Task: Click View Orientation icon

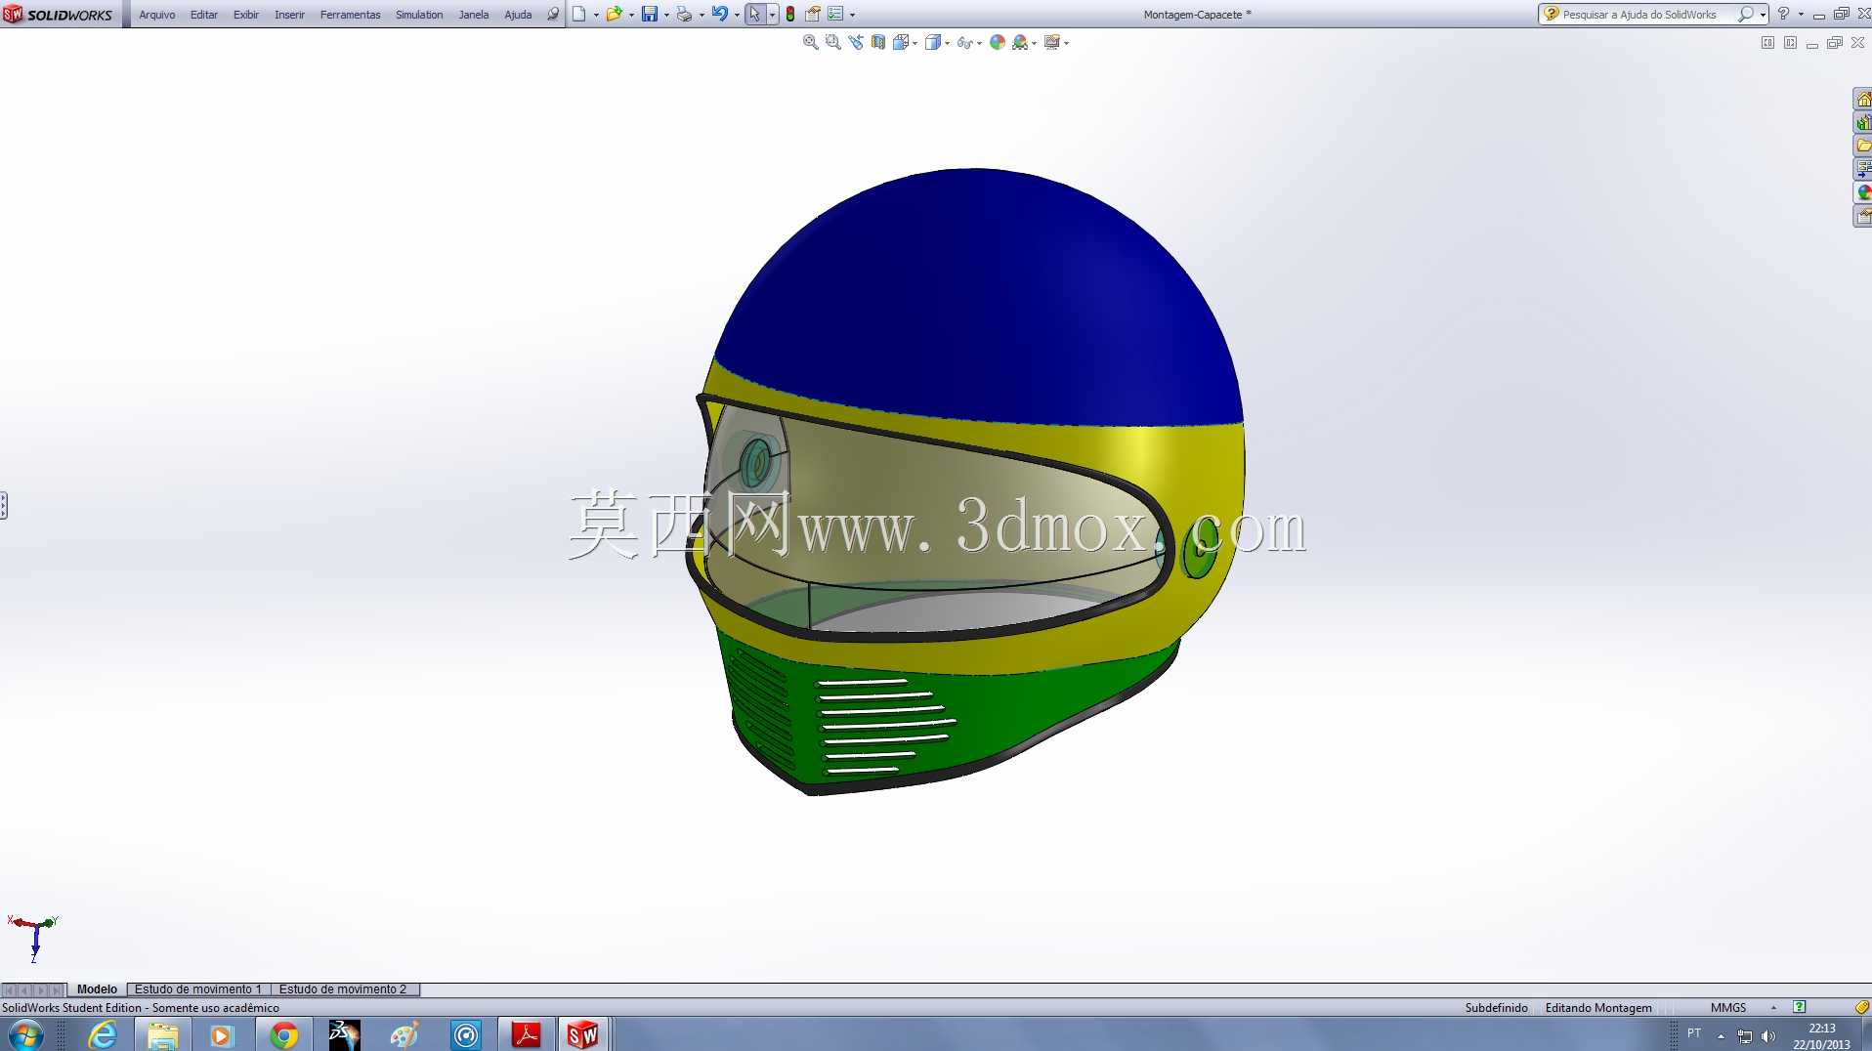Action: click(901, 42)
